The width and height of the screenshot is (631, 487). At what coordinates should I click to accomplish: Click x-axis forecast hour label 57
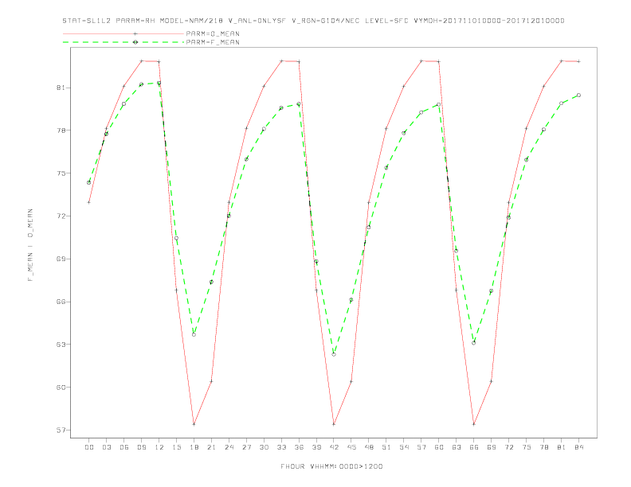(421, 447)
